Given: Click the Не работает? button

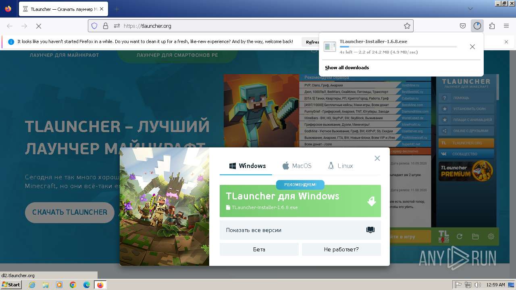Looking at the screenshot, I should (x=341, y=249).
